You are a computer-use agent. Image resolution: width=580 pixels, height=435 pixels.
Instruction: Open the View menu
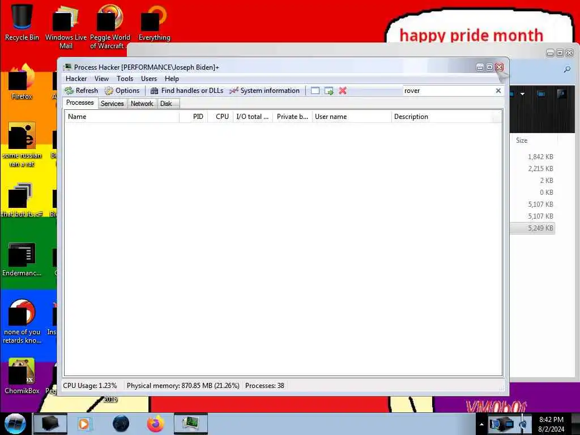pos(101,79)
